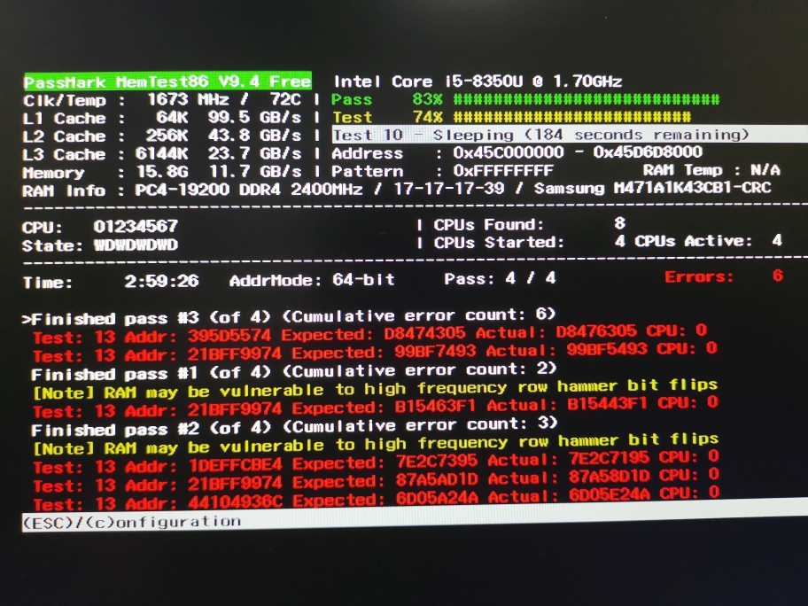Click the Test 10 Sleeping status line
Image resolution: width=808 pixels, height=606 pixels.
[x=570, y=135]
